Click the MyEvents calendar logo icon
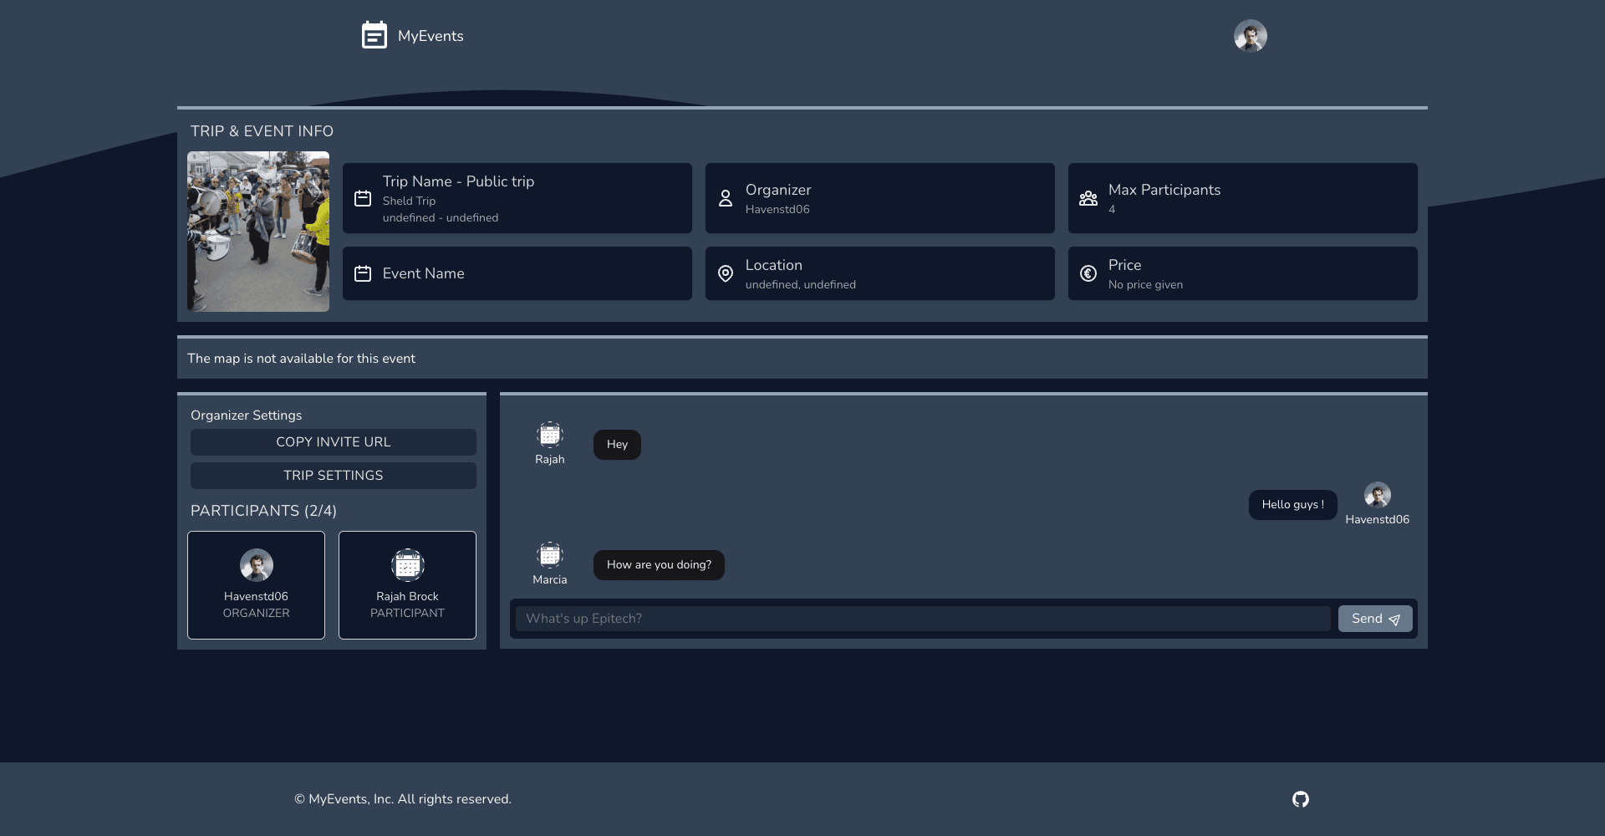The width and height of the screenshot is (1605, 836). click(374, 35)
